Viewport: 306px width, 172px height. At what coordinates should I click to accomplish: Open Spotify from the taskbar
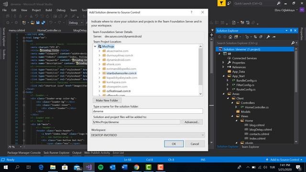(101, 167)
